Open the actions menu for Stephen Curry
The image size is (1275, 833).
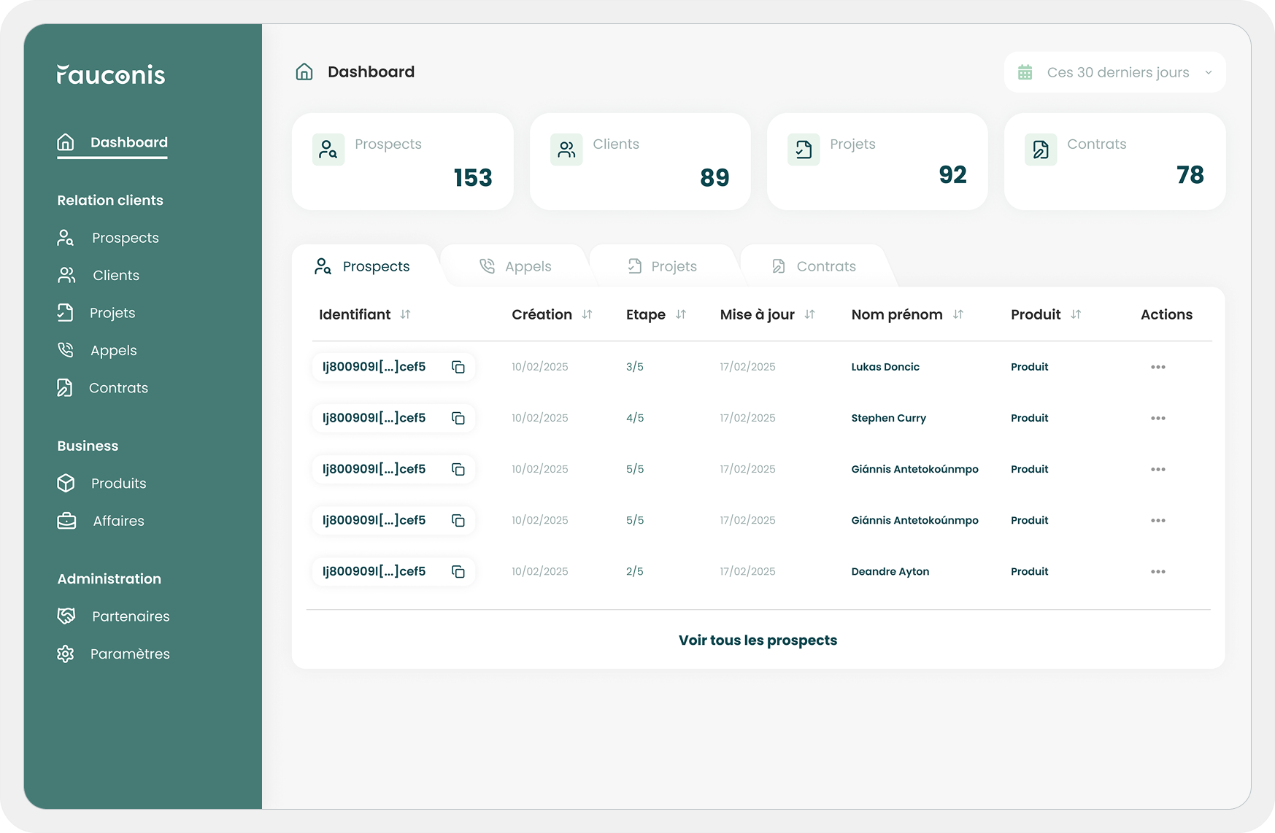[1157, 418]
